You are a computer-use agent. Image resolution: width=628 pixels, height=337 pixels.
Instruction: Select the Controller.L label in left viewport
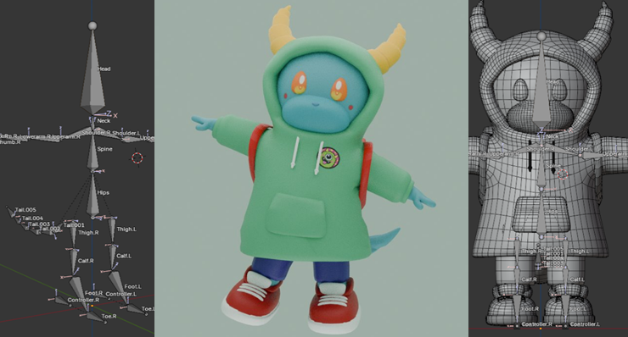coord(121,294)
